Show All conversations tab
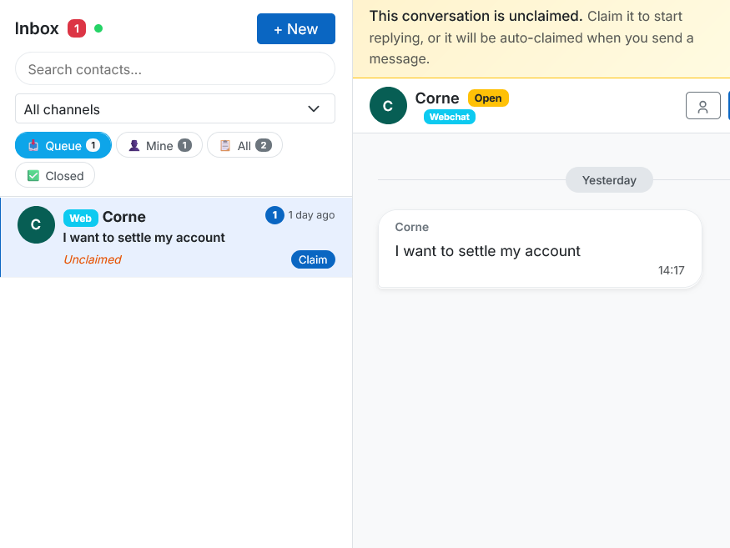730x548 pixels. [244, 145]
